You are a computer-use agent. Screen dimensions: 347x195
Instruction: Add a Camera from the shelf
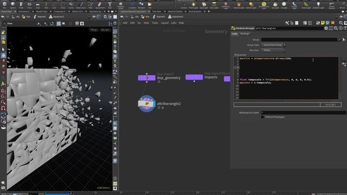(184, 5)
